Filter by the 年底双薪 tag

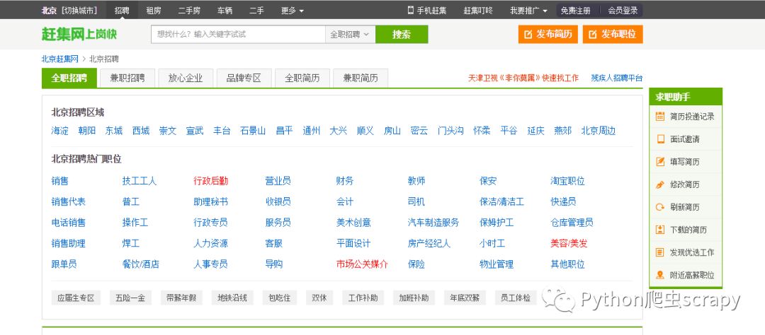click(465, 298)
